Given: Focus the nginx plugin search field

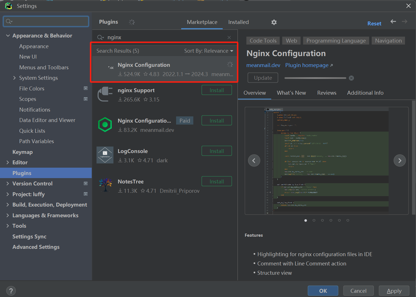Looking at the screenshot, I should [165, 37].
